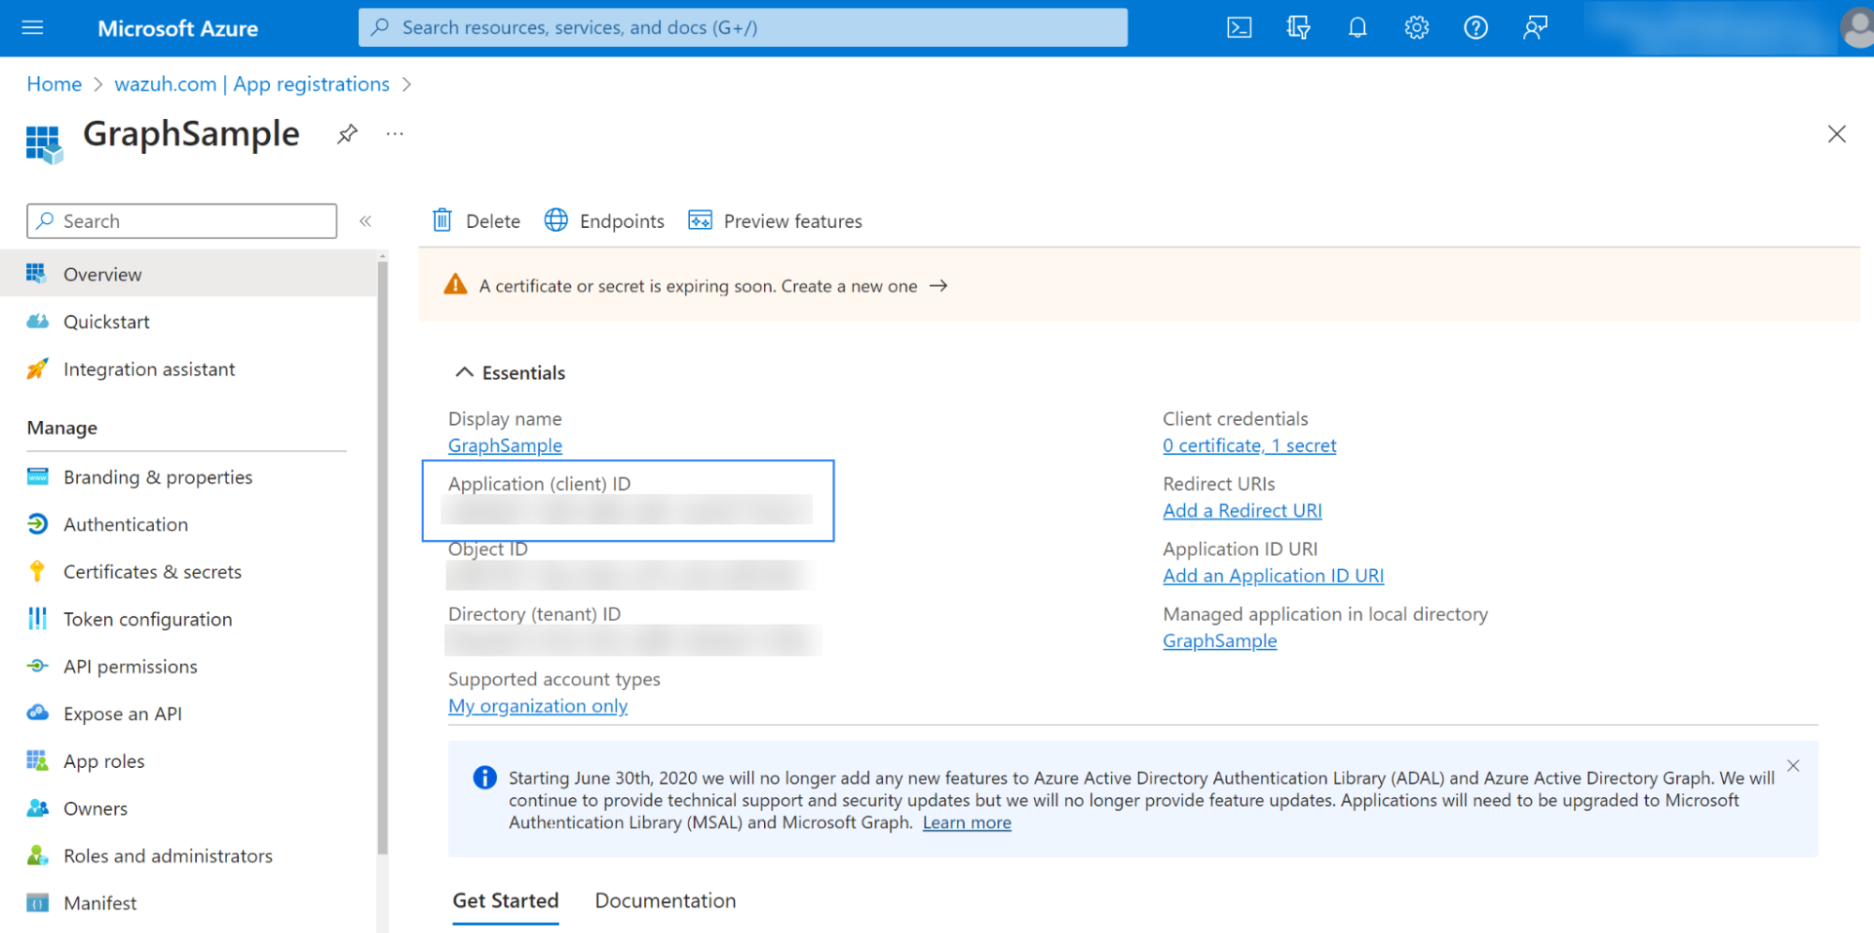The height and width of the screenshot is (933, 1874).
Task: Open Certificates & secrets menu item
Action: 152,572
